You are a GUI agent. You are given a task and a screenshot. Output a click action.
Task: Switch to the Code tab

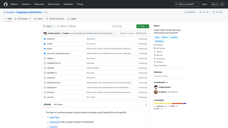(x=8, y=19)
